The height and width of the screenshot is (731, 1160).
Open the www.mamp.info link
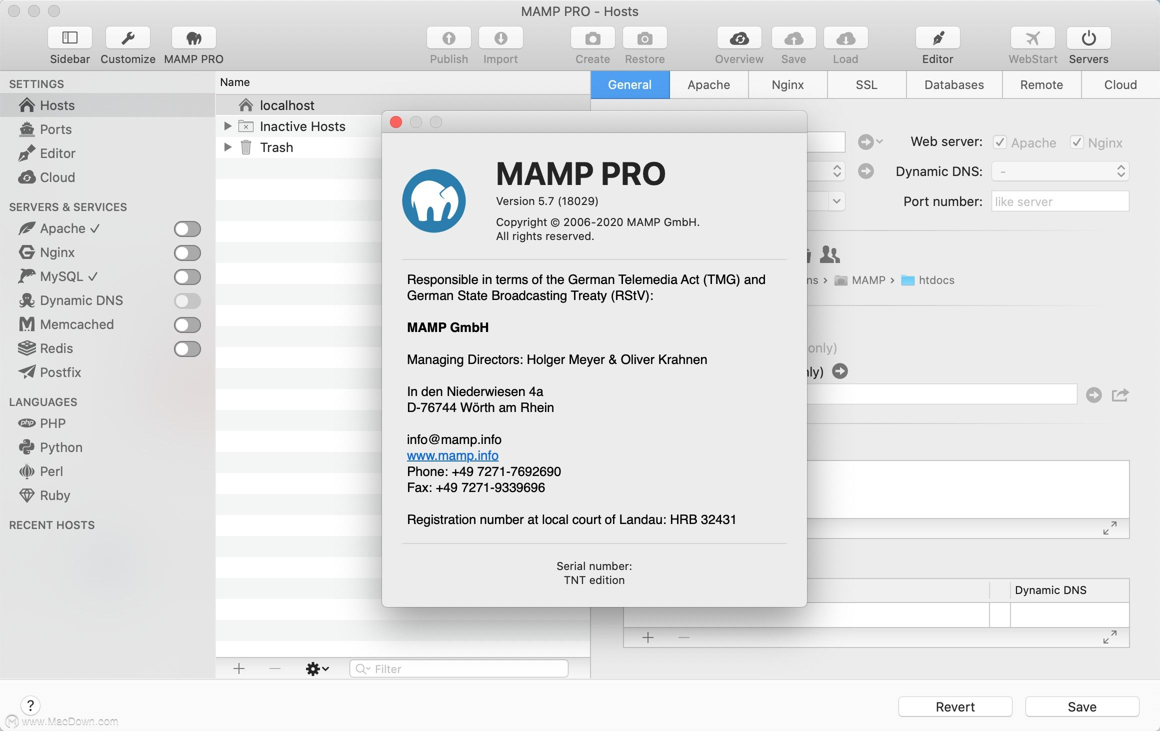(x=452, y=455)
